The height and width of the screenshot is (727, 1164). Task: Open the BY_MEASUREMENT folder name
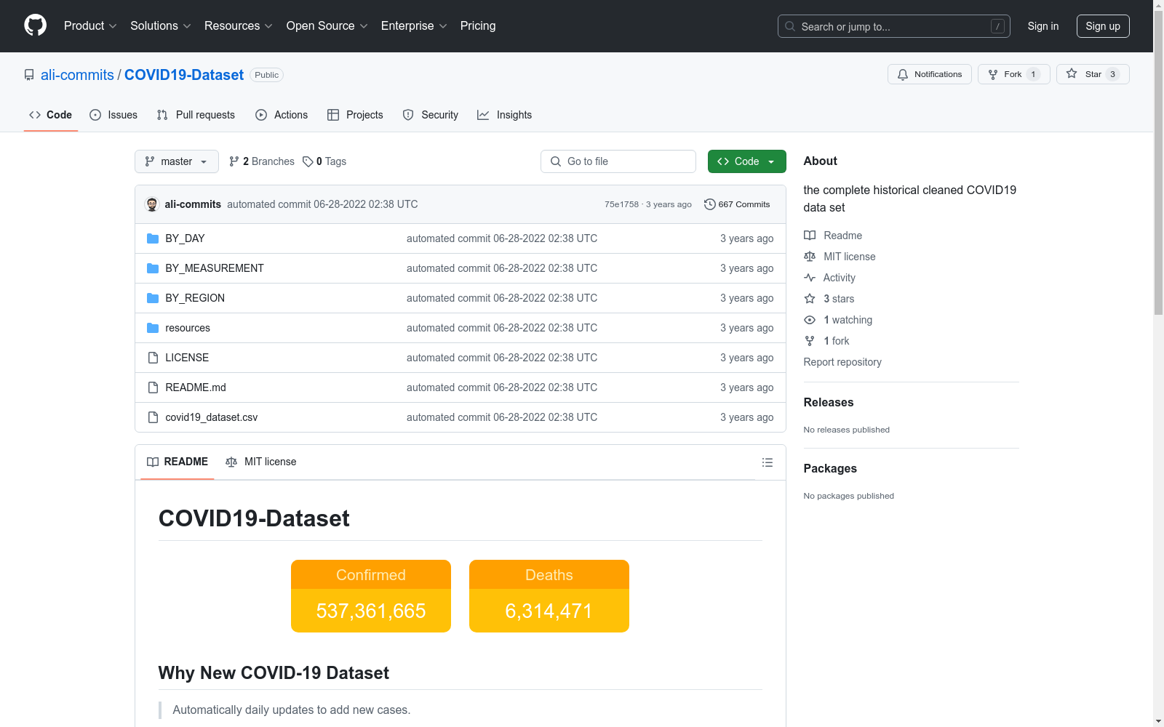[215, 268]
